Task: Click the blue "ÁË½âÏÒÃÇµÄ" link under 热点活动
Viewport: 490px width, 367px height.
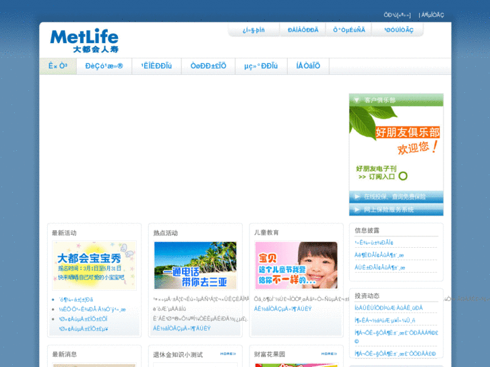Action: coord(182,328)
